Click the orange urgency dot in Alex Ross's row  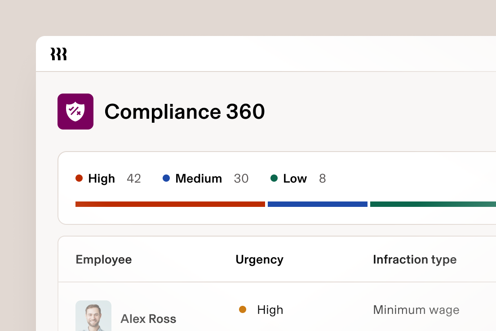pyautogui.click(x=243, y=310)
